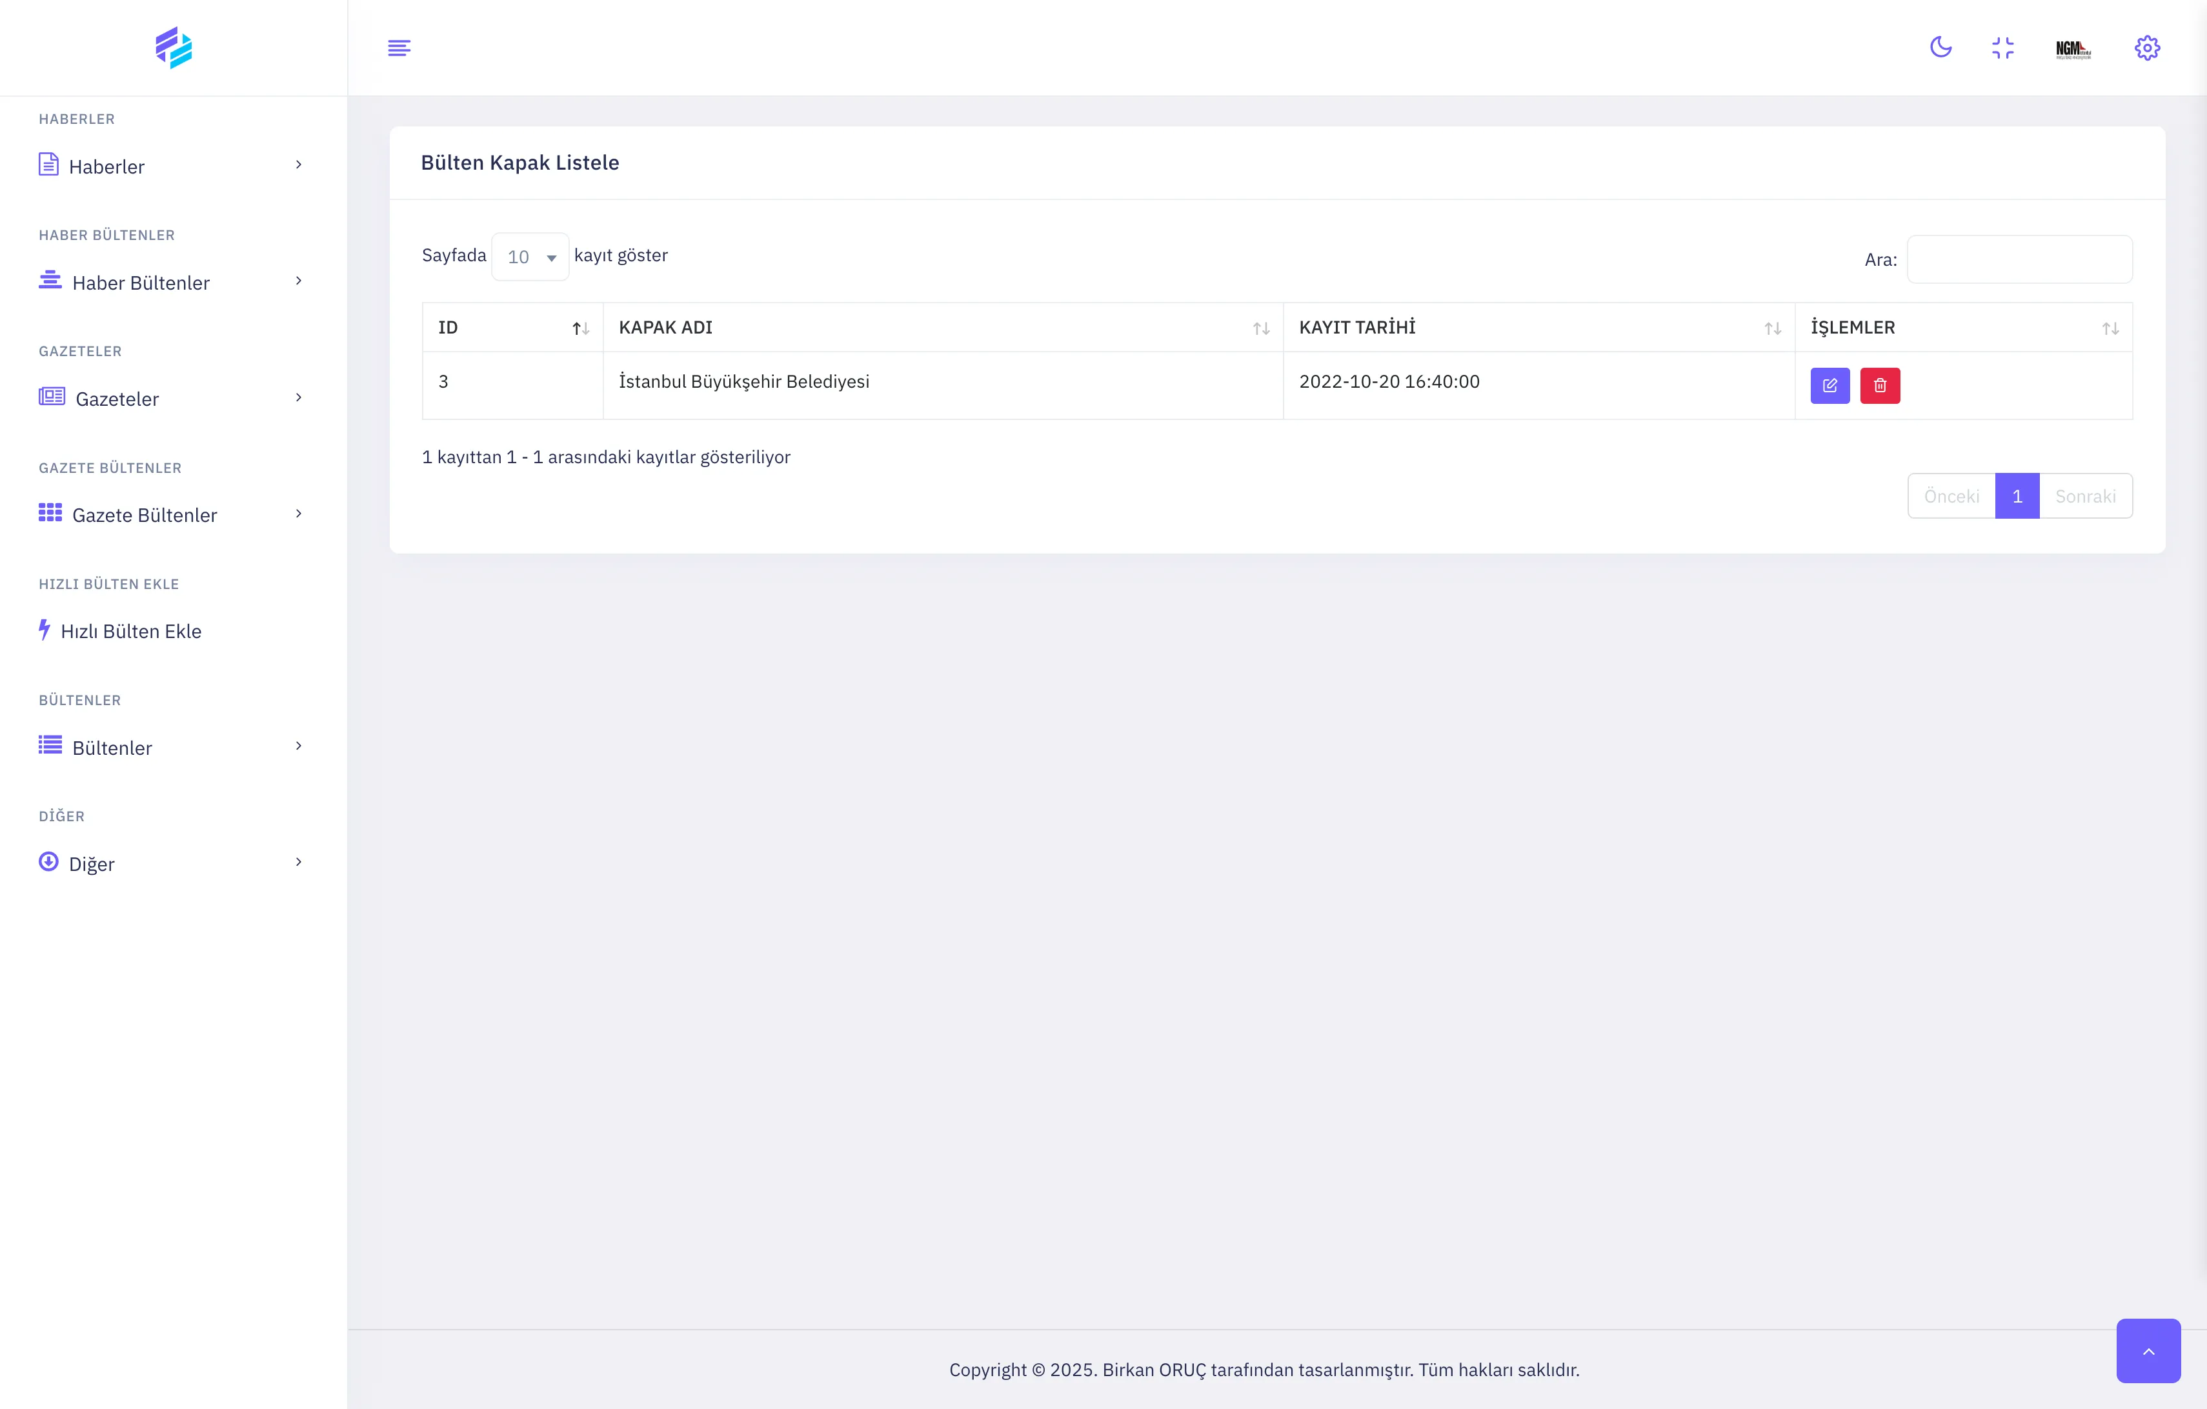2207x1409 pixels.
Task: Expand the Gazeteler sidebar menu
Action: click(x=170, y=399)
